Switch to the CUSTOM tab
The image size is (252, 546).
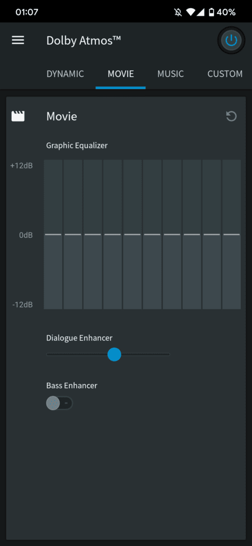tap(225, 74)
